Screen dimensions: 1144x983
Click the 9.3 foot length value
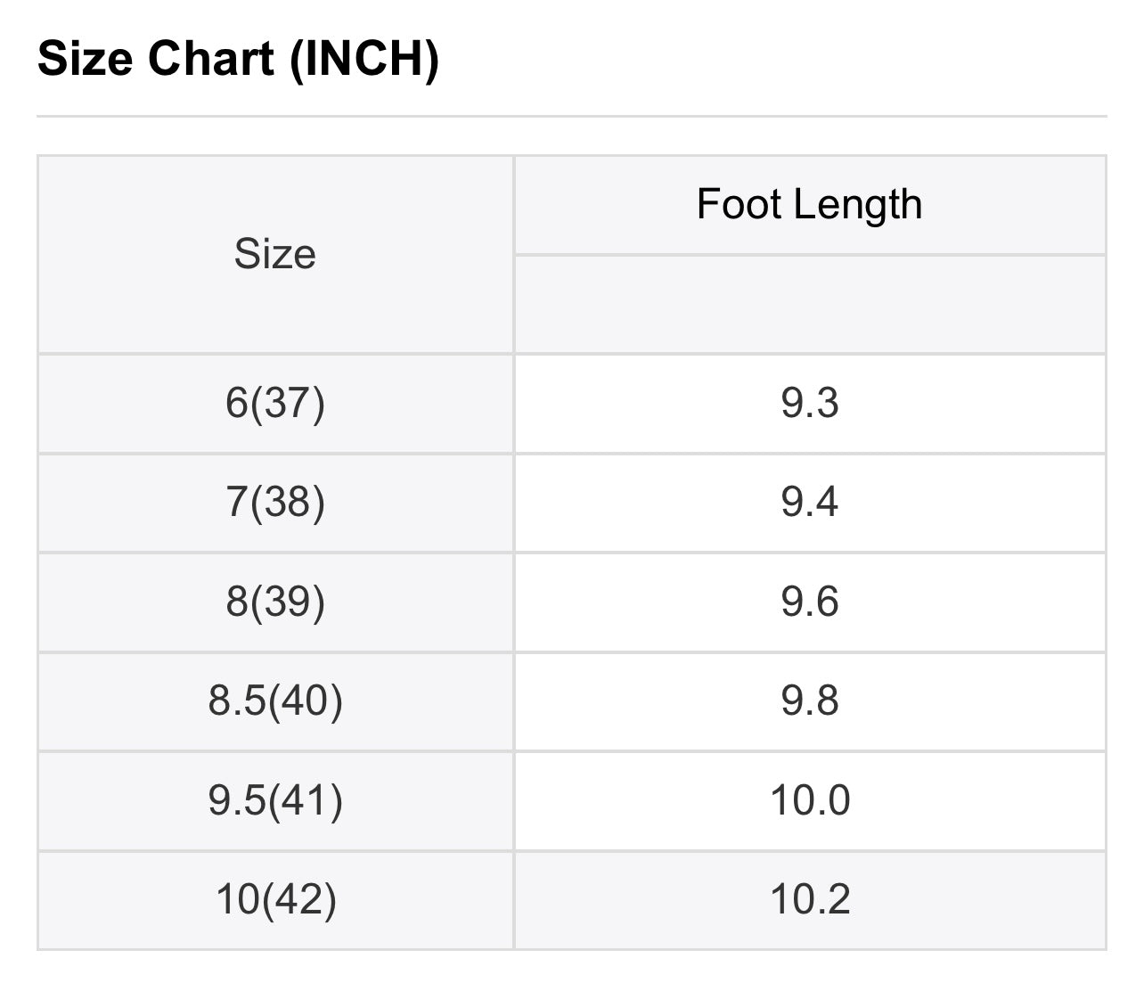click(x=809, y=403)
